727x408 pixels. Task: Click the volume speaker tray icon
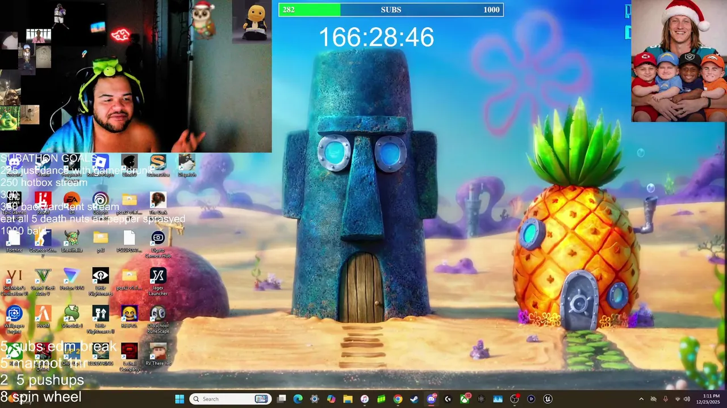pos(687,399)
